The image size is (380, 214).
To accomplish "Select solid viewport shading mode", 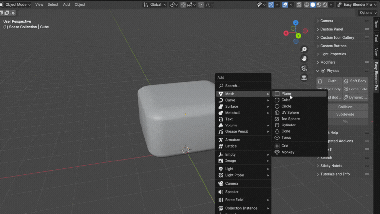I will pos(313,5).
